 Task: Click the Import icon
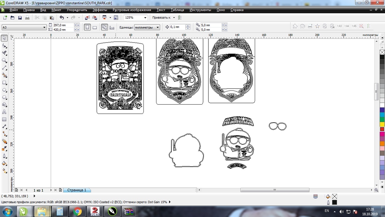point(87,18)
